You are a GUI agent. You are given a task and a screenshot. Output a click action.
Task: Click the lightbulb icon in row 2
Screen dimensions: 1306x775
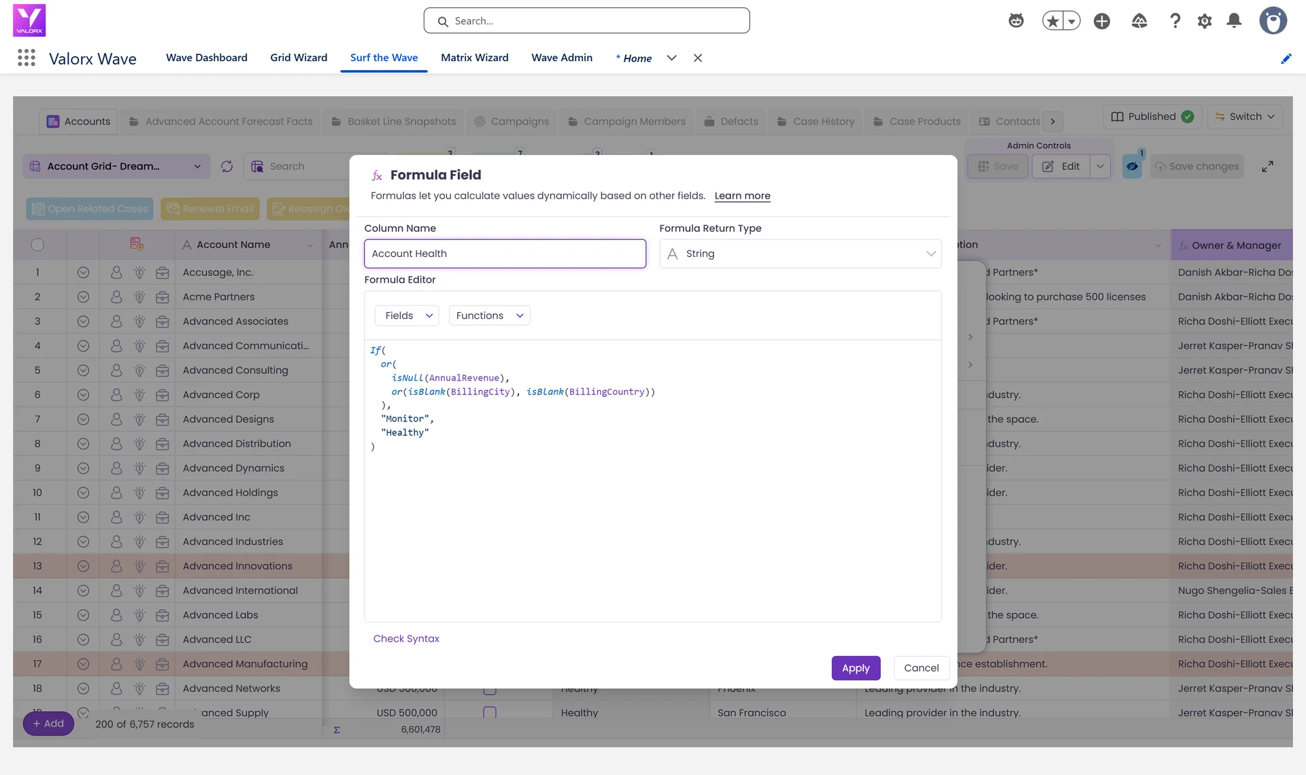(139, 297)
